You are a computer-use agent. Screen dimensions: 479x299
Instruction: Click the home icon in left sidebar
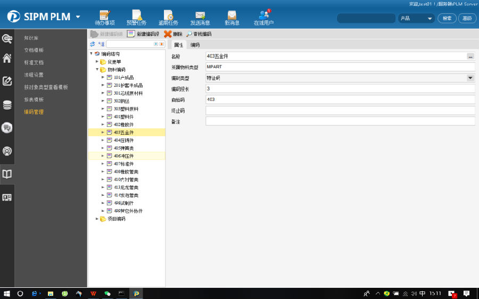click(x=7, y=58)
